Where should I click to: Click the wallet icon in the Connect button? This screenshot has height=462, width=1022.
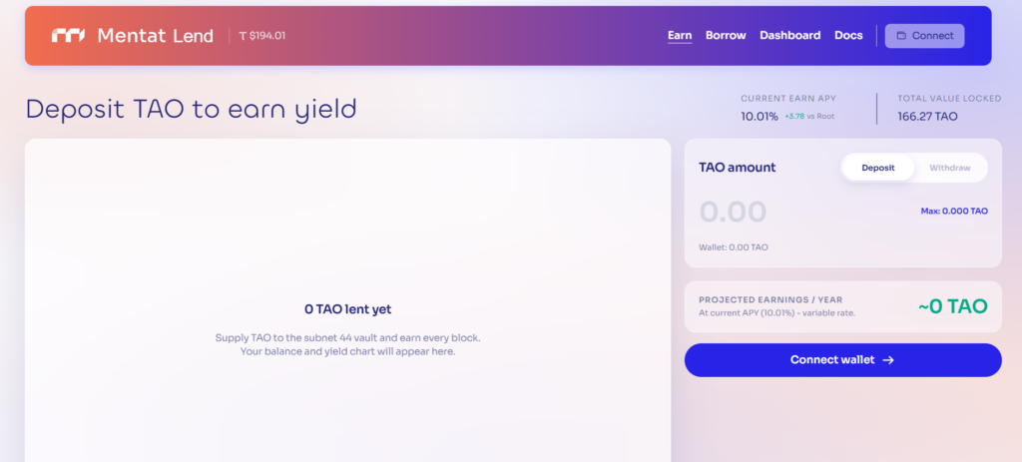click(901, 36)
